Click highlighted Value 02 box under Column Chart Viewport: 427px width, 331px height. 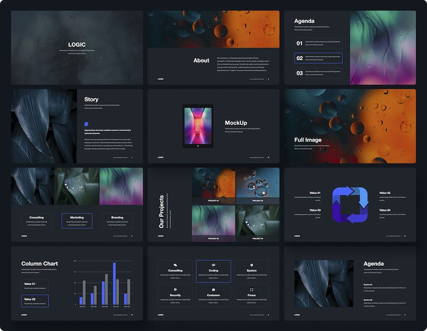point(35,301)
